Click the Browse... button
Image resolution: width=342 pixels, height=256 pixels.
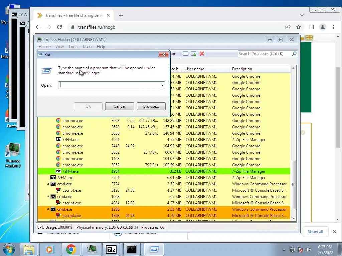(151, 106)
